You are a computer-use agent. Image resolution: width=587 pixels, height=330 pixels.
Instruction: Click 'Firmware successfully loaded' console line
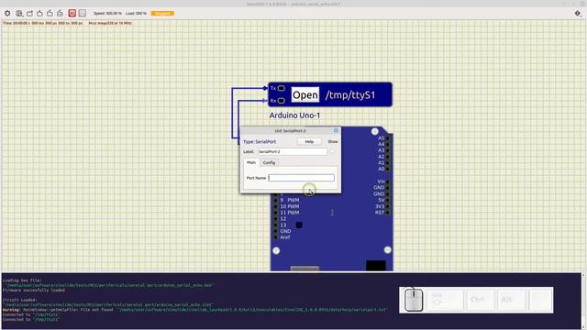[x=34, y=290]
